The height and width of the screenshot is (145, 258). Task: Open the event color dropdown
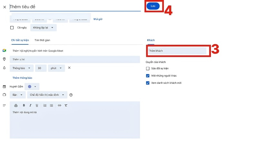(32, 86)
